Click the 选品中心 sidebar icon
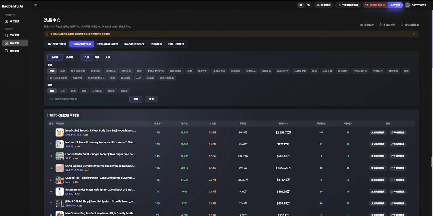Image resolution: width=433 pixels, height=216 pixels. [7, 43]
